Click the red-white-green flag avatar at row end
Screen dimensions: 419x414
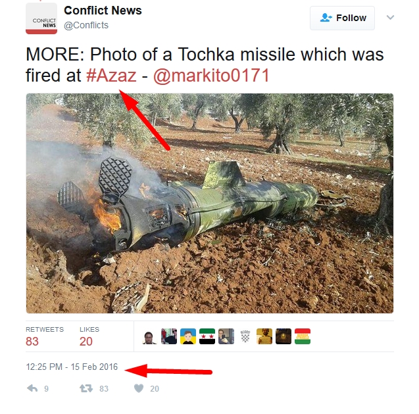(x=303, y=337)
